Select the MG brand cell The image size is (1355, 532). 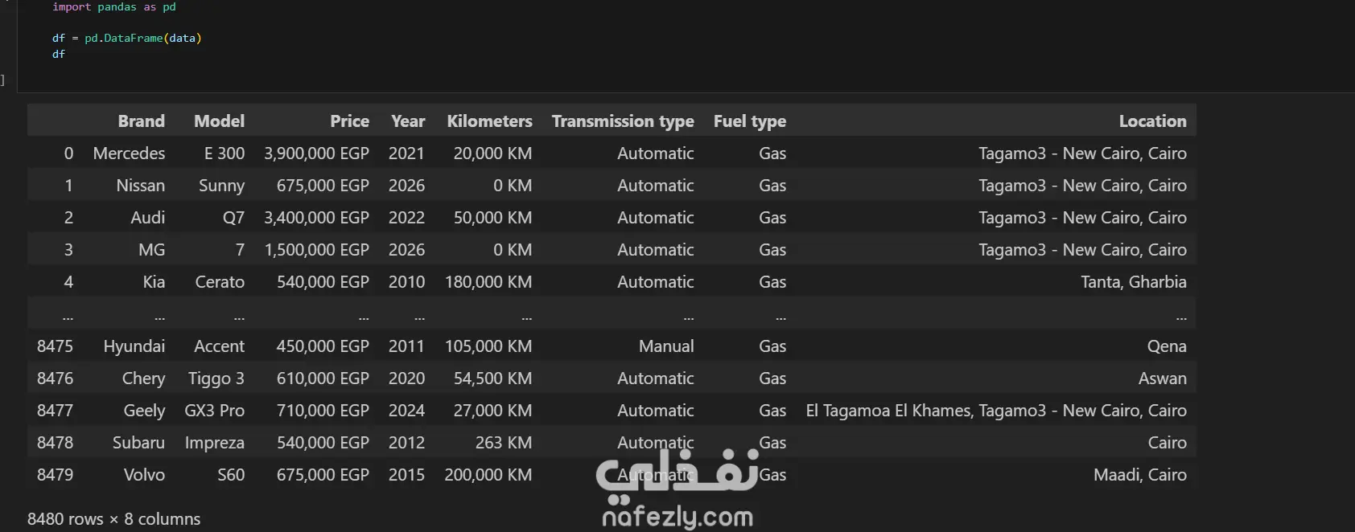(151, 250)
